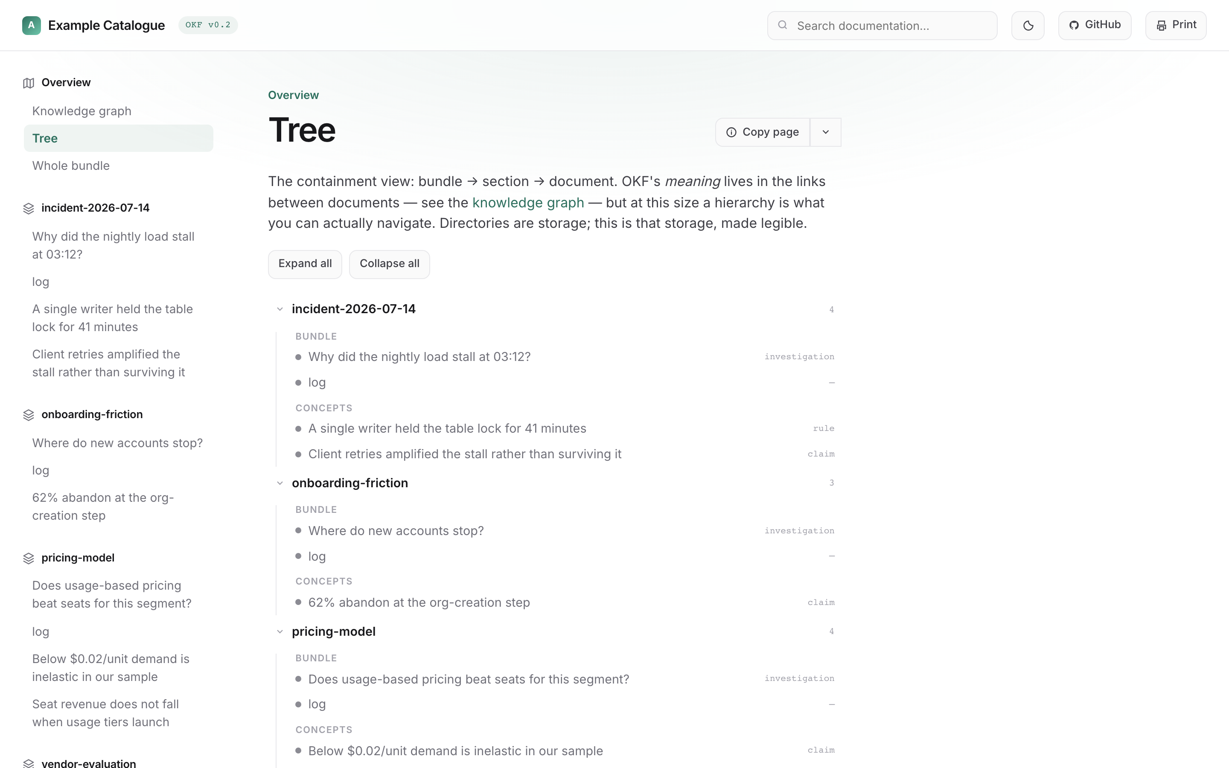Click the claim tag on Client retries row

[821, 454]
